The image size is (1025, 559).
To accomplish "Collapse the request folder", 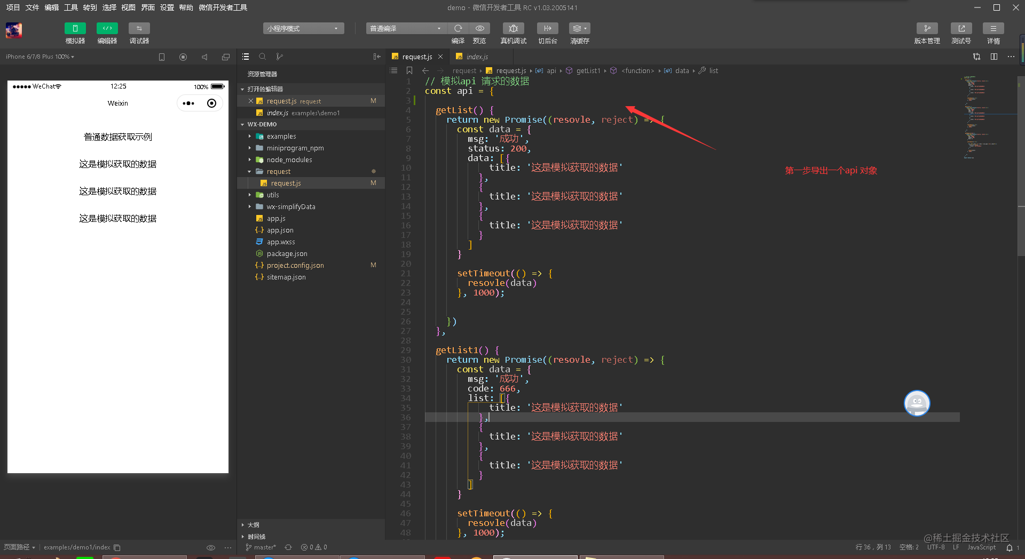I will pyautogui.click(x=279, y=172).
